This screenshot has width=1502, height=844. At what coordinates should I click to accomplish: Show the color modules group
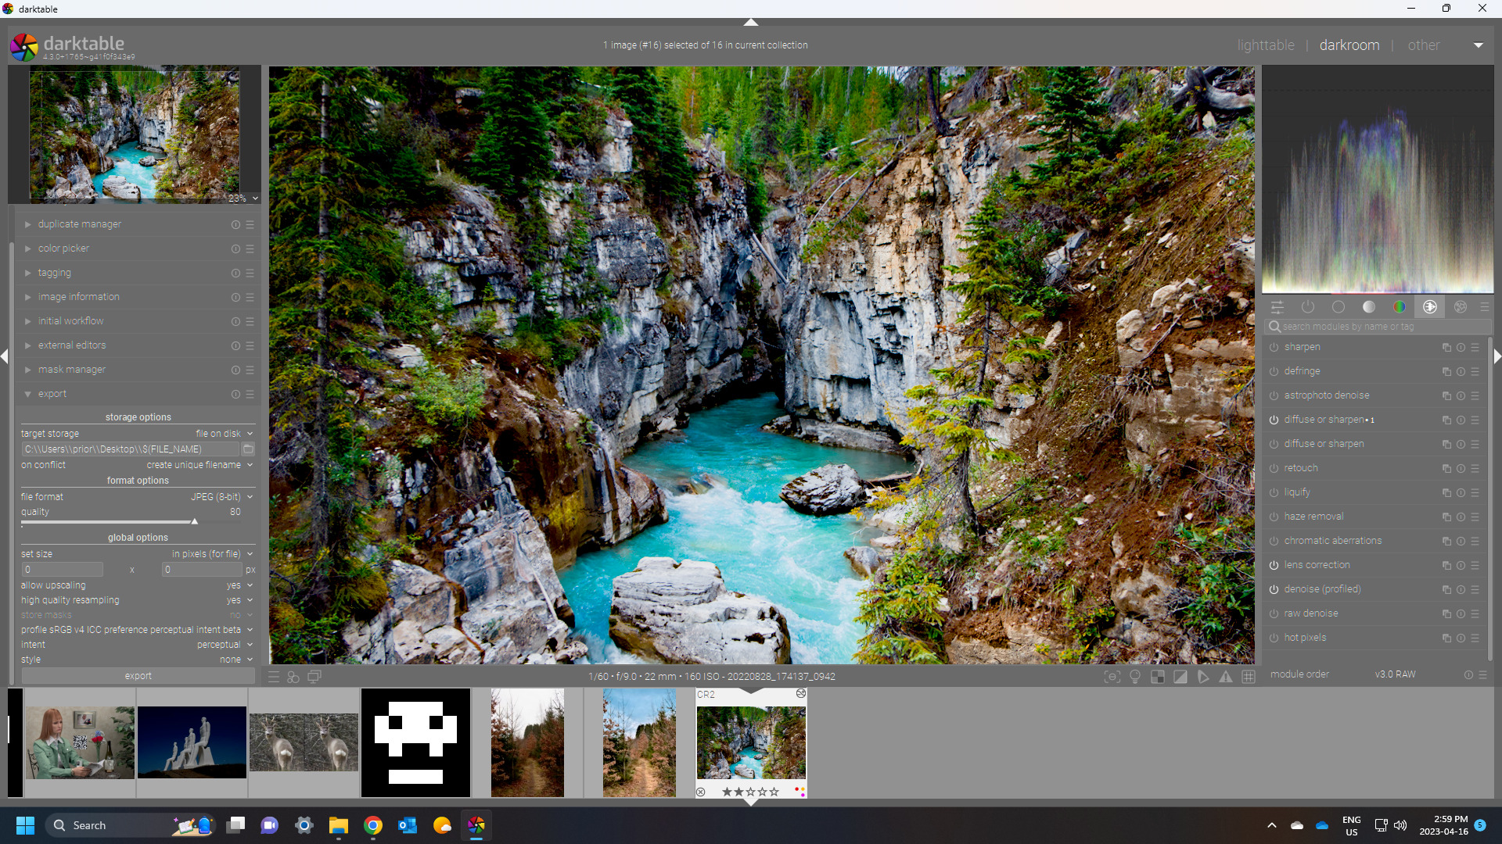(1399, 307)
